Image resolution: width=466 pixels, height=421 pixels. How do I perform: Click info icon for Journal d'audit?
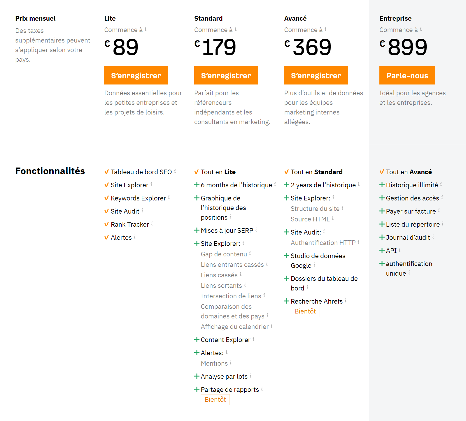coord(433,237)
